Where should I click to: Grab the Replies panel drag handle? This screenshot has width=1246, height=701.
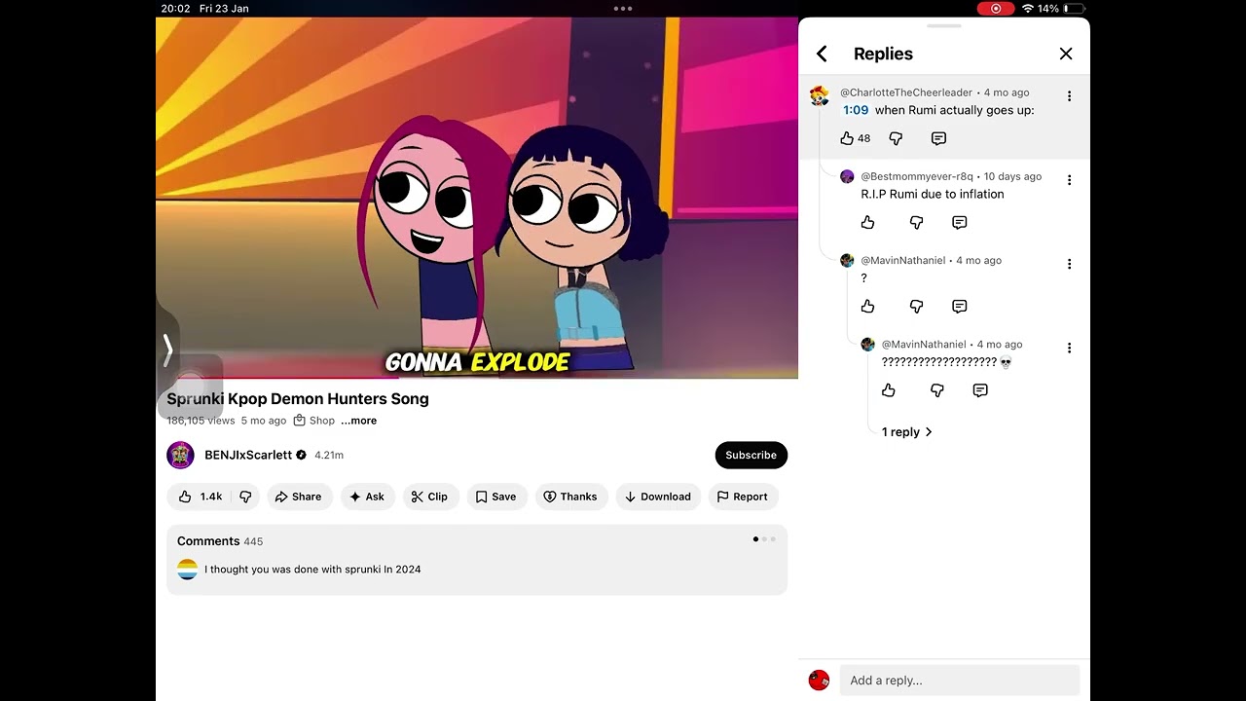(x=944, y=25)
